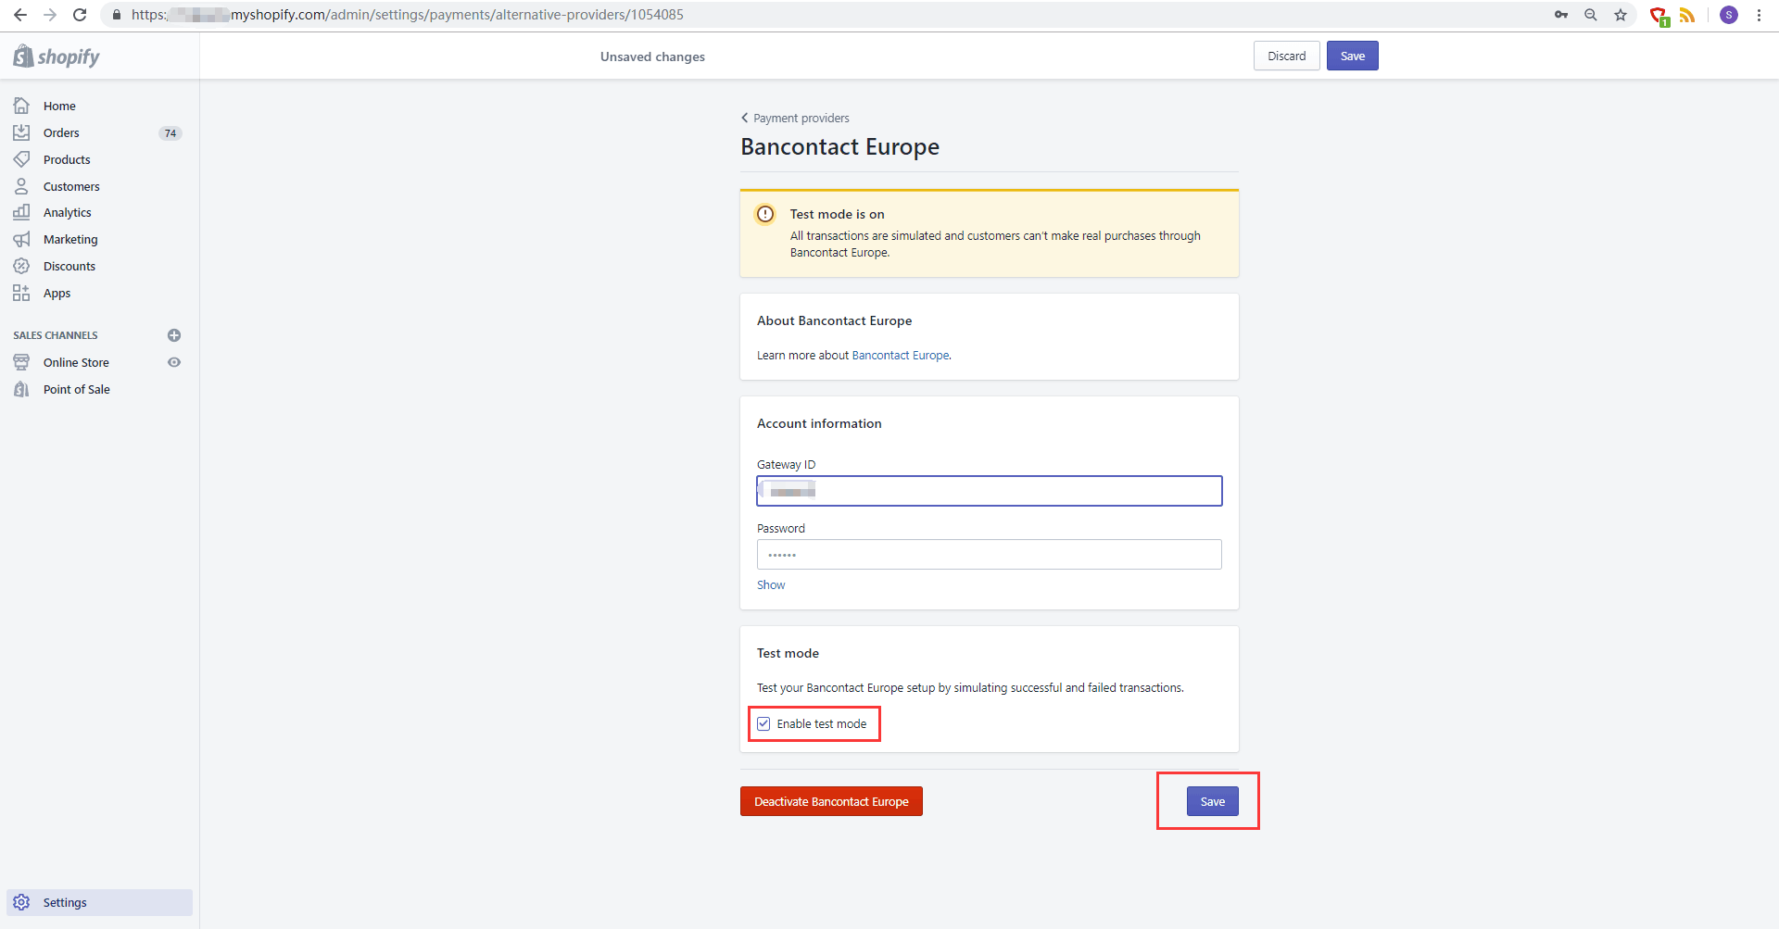Uncheck Enable test mode checkbox
The height and width of the screenshot is (929, 1779).
pyautogui.click(x=763, y=724)
